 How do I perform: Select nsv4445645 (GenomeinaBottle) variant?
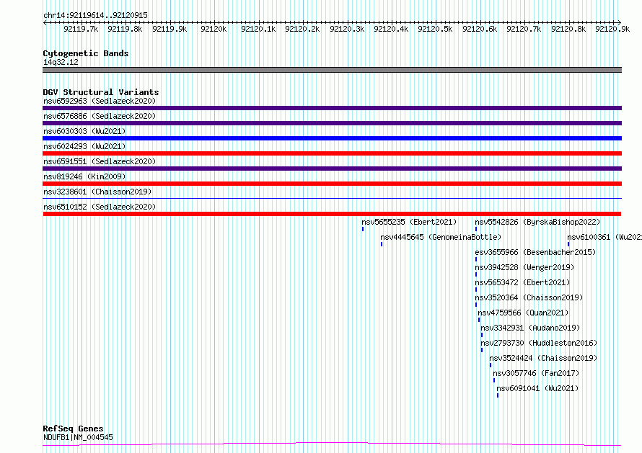click(x=441, y=237)
